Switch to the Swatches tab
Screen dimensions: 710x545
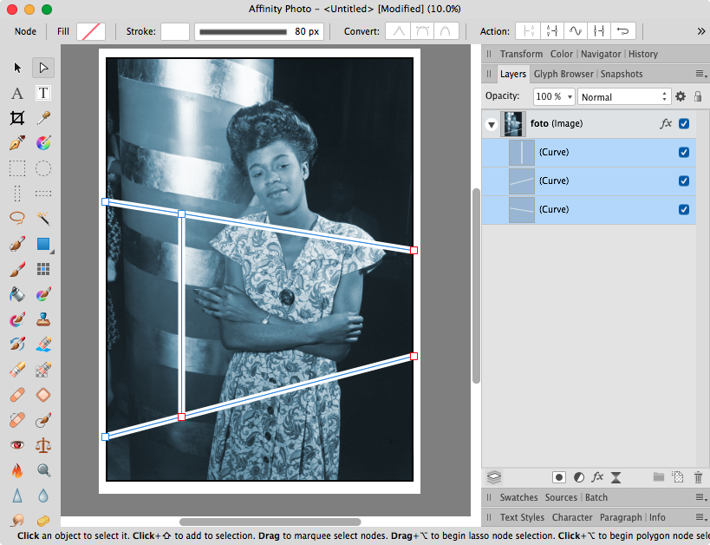[x=519, y=497]
